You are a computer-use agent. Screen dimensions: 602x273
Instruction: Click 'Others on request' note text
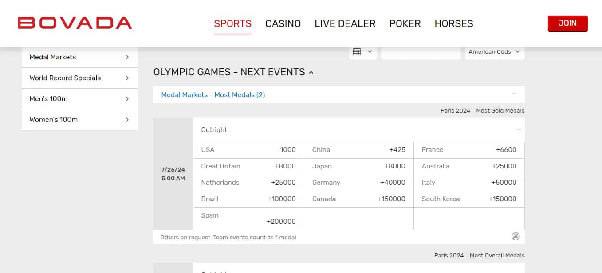[228, 238]
